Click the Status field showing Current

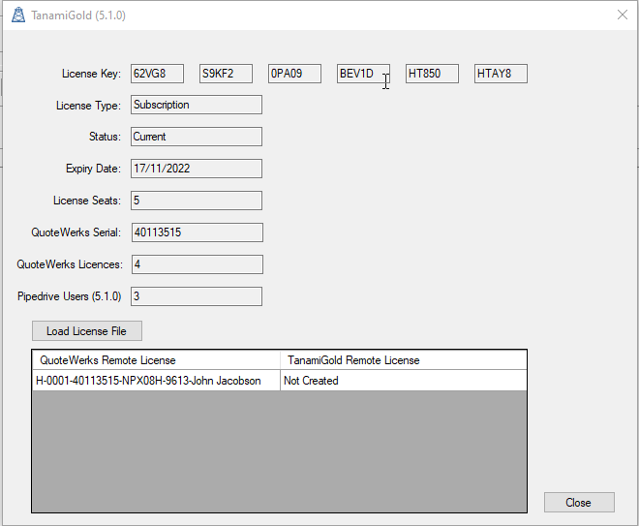[x=196, y=137]
